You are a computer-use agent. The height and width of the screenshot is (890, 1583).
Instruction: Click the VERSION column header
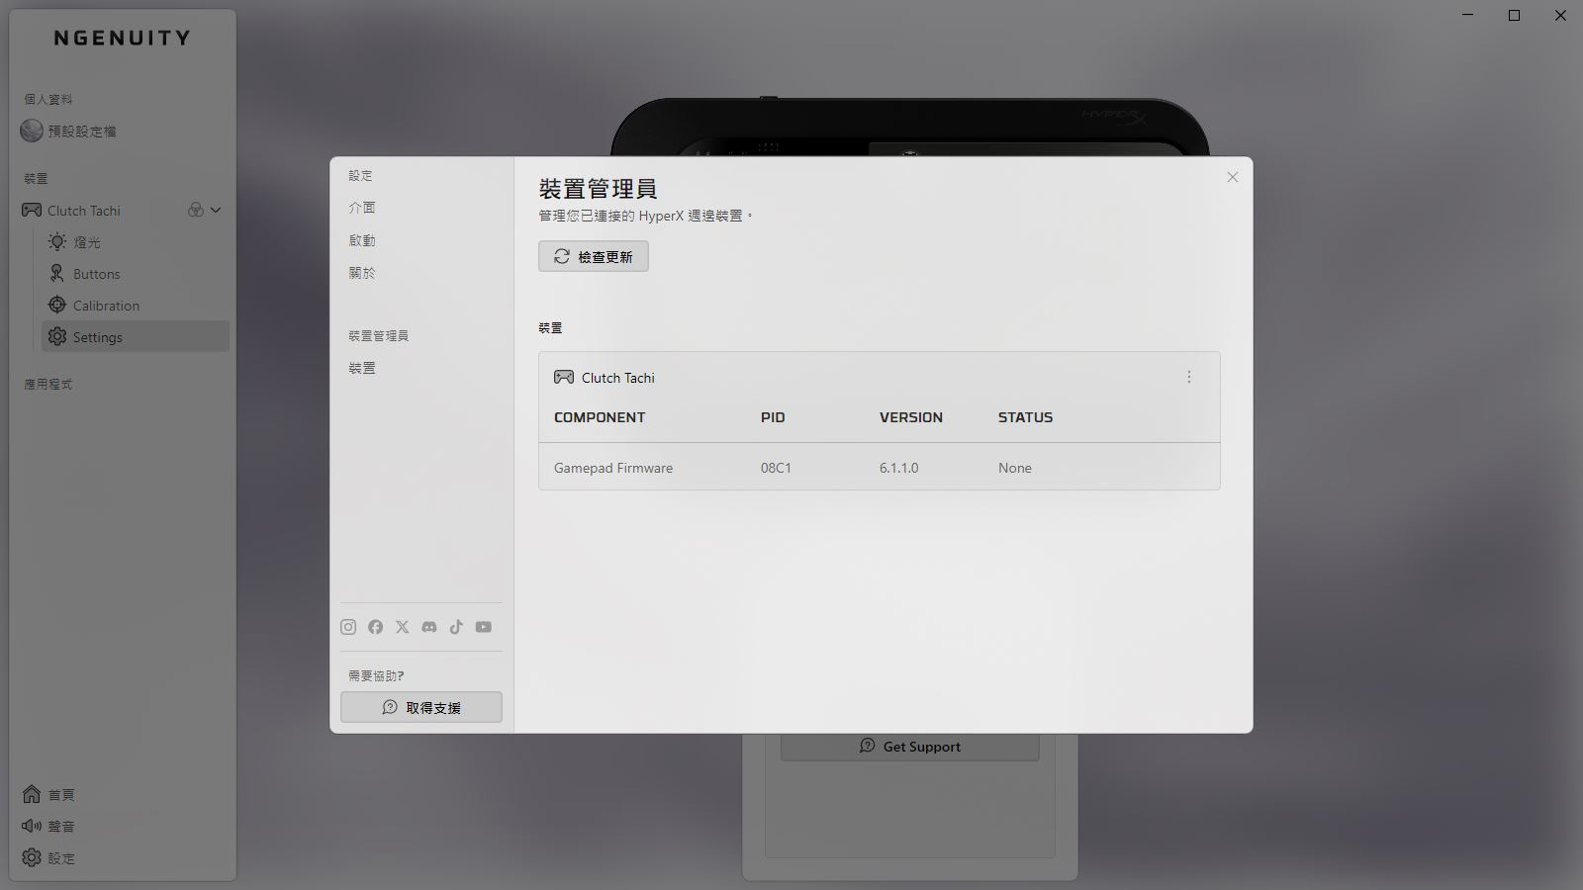pyautogui.click(x=911, y=417)
